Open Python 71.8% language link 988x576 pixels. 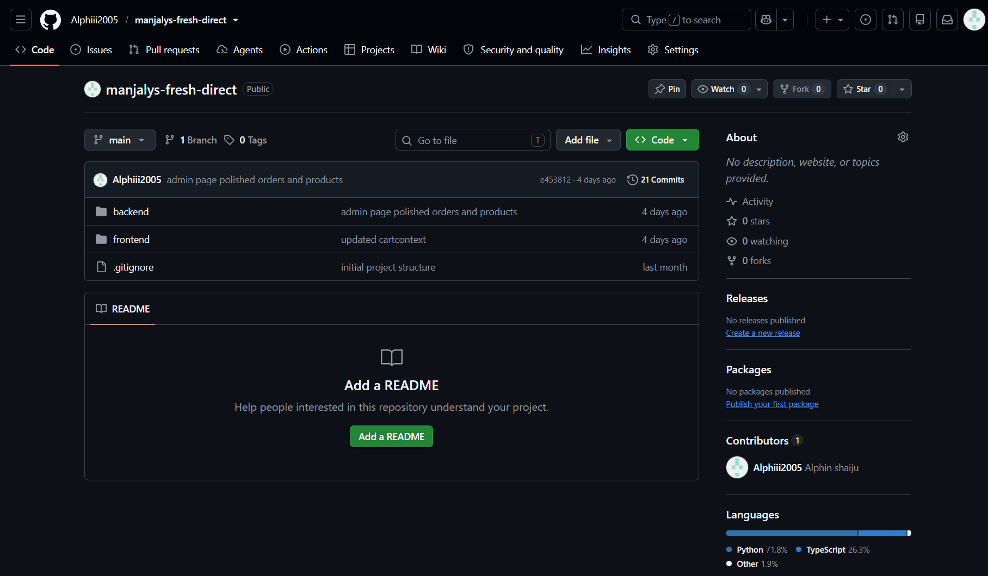tap(757, 550)
